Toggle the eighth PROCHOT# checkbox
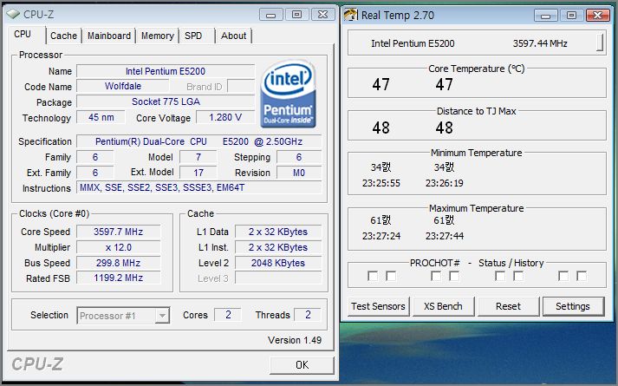The image size is (618, 386). pyautogui.click(x=582, y=276)
